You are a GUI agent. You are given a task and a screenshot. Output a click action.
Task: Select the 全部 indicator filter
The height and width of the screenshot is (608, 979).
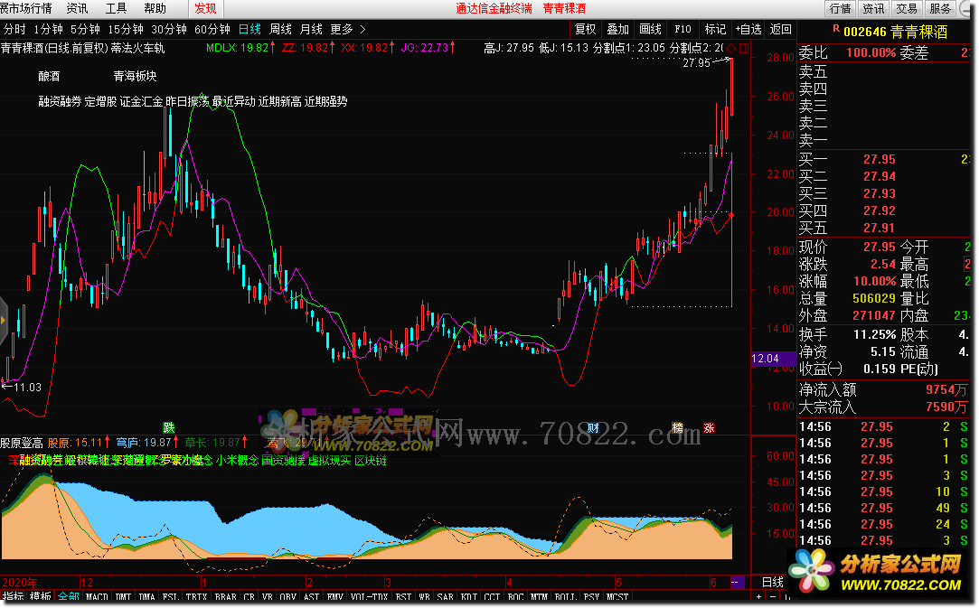[x=68, y=597]
